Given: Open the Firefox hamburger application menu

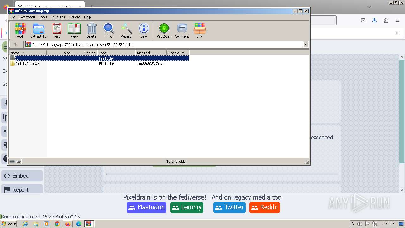Looking at the screenshot, I should pyautogui.click(x=397, y=20).
